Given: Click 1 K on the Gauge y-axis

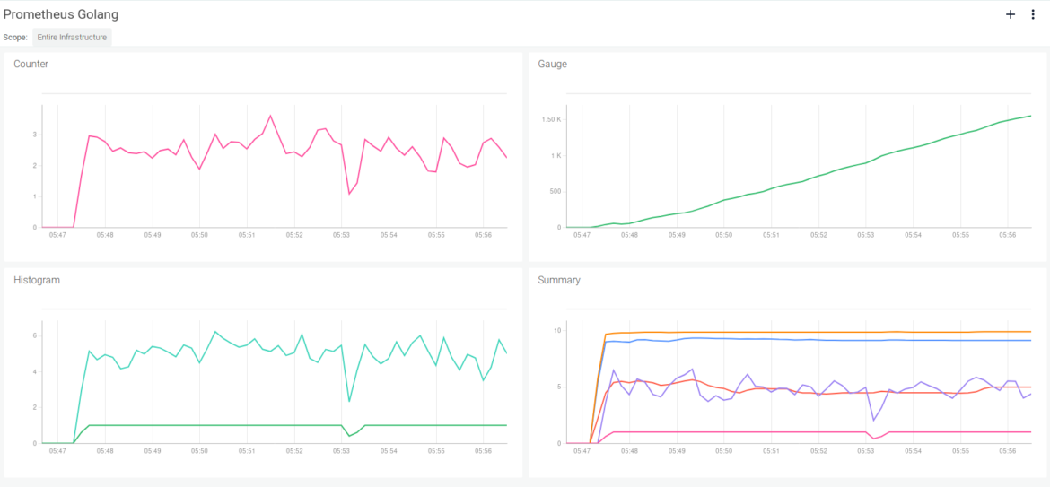Looking at the screenshot, I should (556, 156).
